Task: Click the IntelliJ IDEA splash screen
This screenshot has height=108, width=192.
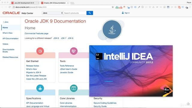Action: coord(131,71)
